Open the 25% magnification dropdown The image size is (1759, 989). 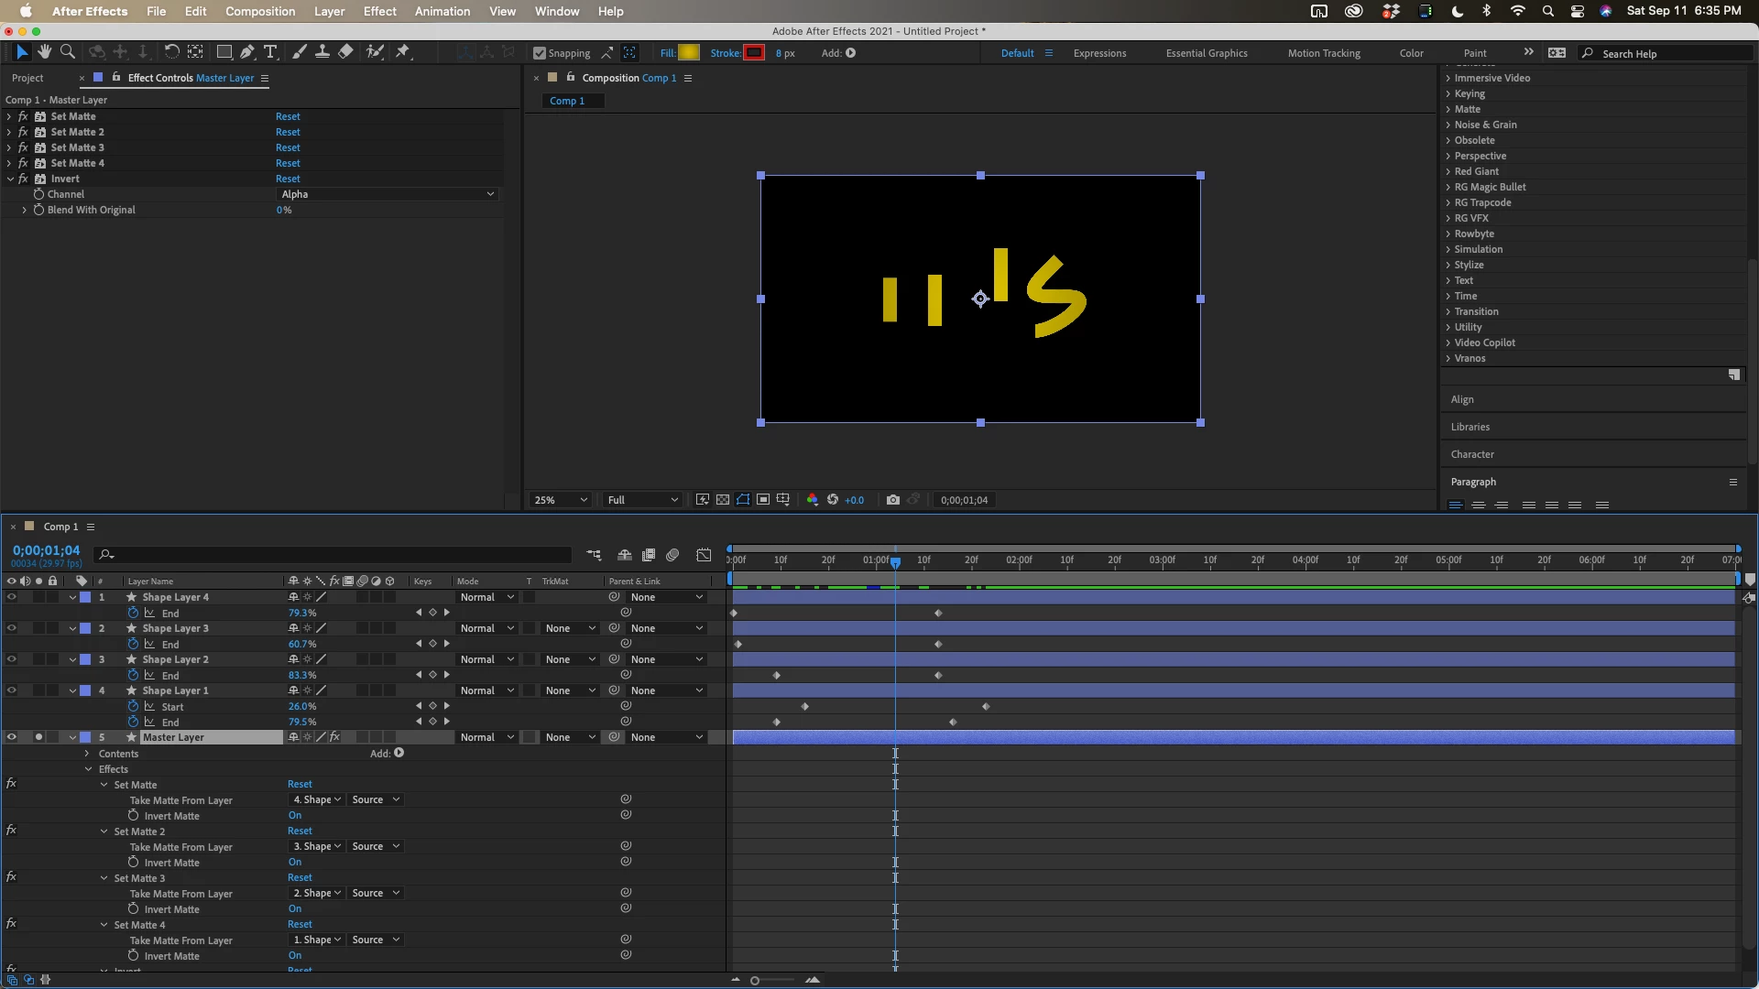click(x=561, y=500)
